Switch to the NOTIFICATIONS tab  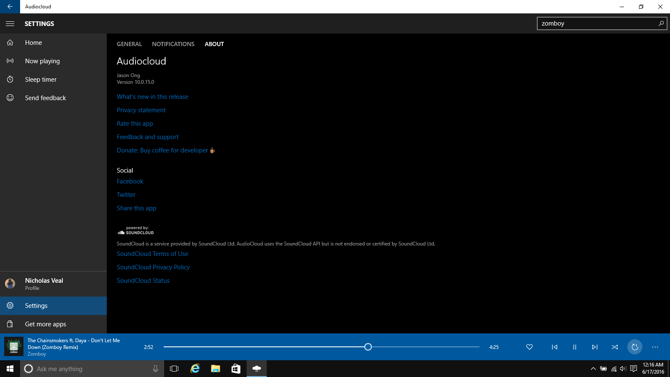(173, 44)
